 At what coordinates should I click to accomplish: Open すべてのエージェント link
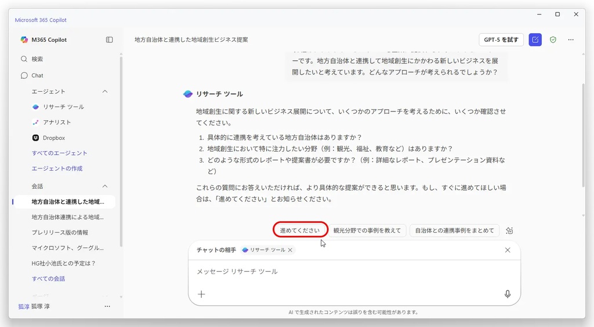60,153
